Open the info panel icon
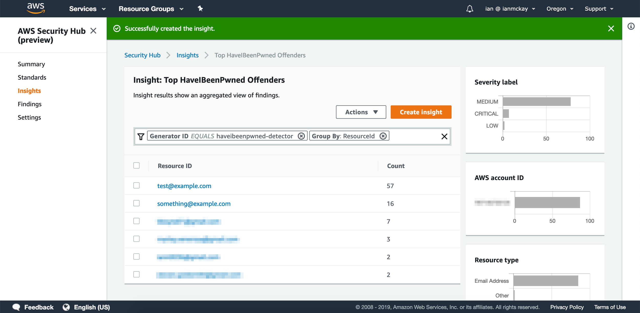The width and height of the screenshot is (640, 313). pyautogui.click(x=631, y=26)
